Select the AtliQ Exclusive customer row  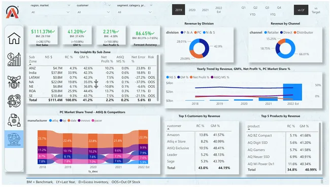tap(199, 148)
